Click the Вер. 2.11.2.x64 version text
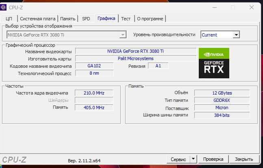 [x=84, y=161]
